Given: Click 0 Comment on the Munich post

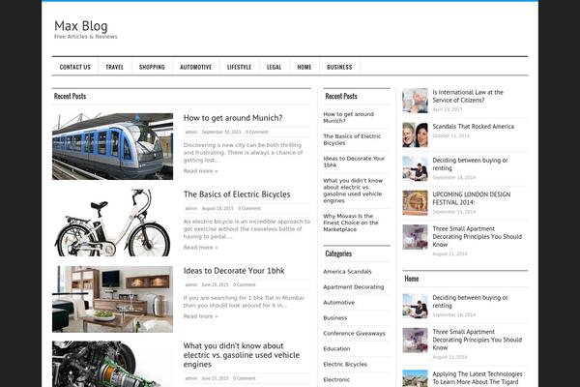Looking at the screenshot, I should click(x=257, y=132).
